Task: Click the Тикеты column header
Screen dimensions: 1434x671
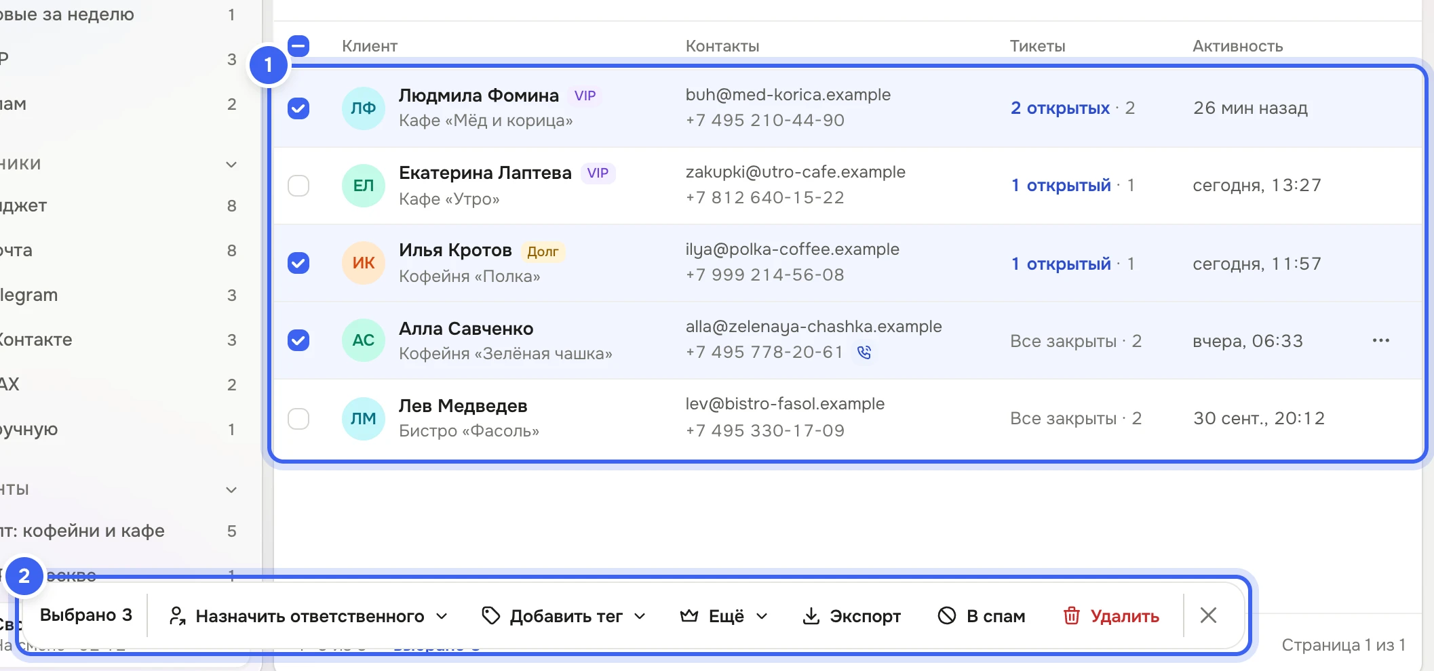Action: pos(1037,46)
